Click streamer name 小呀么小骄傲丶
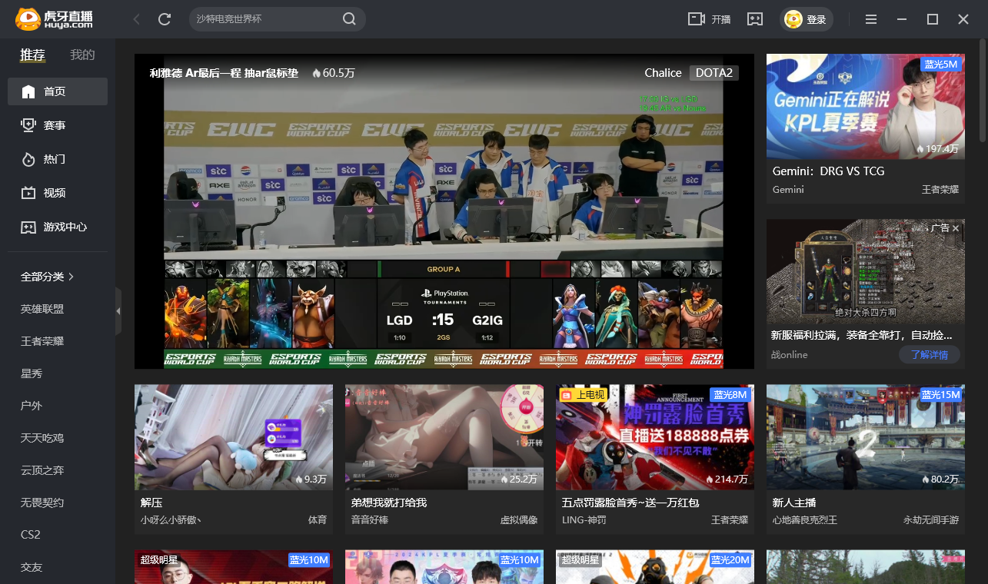988x584 pixels. (x=171, y=520)
